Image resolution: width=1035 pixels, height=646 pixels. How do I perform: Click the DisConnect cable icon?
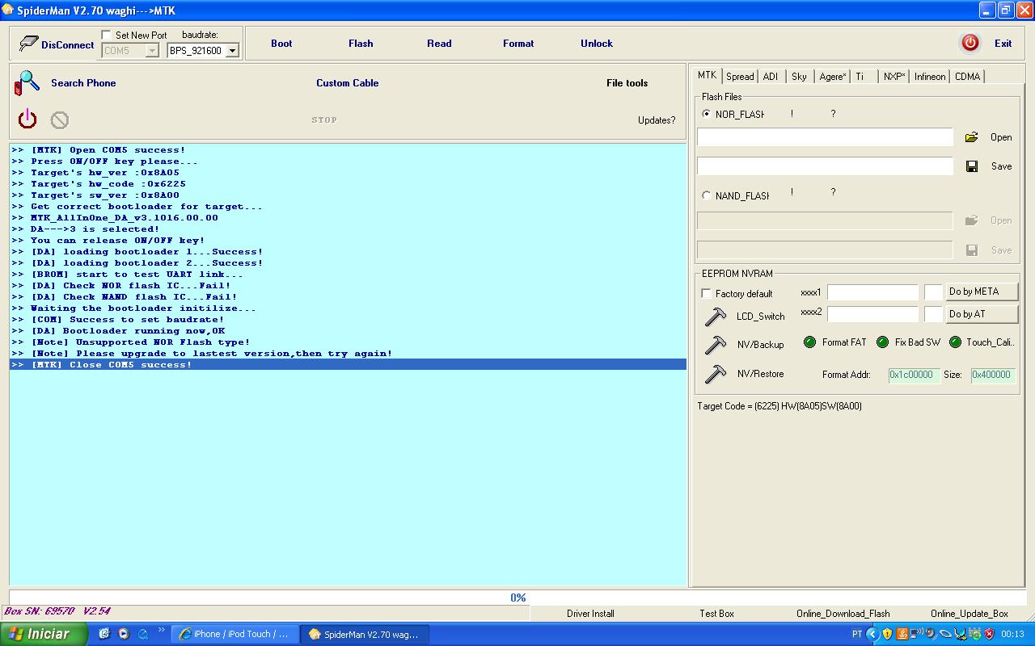pyautogui.click(x=28, y=44)
